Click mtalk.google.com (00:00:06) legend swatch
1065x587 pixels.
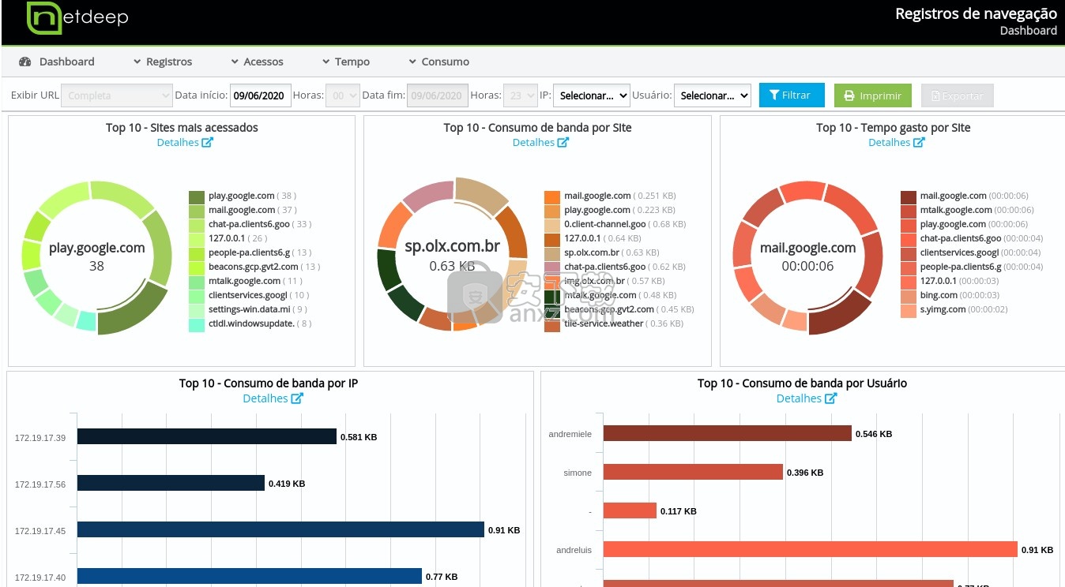point(909,211)
